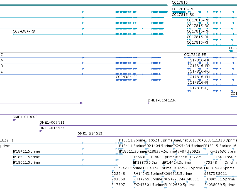The height and width of the screenshot is (189, 237).
Task: Select the IP18411.5prime EST label
Action: pyautogui.click(x=26, y=151)
